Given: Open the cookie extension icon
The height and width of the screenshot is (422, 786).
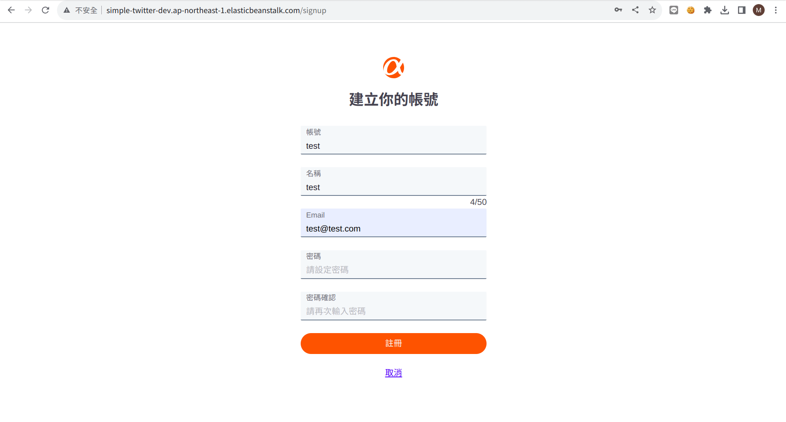Looking at the screenshot, I should pos(691,10).
